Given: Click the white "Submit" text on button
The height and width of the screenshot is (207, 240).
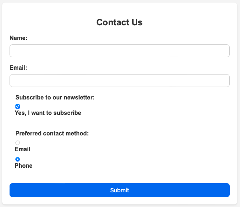Looking at the screenshot, I should (119, 190).
